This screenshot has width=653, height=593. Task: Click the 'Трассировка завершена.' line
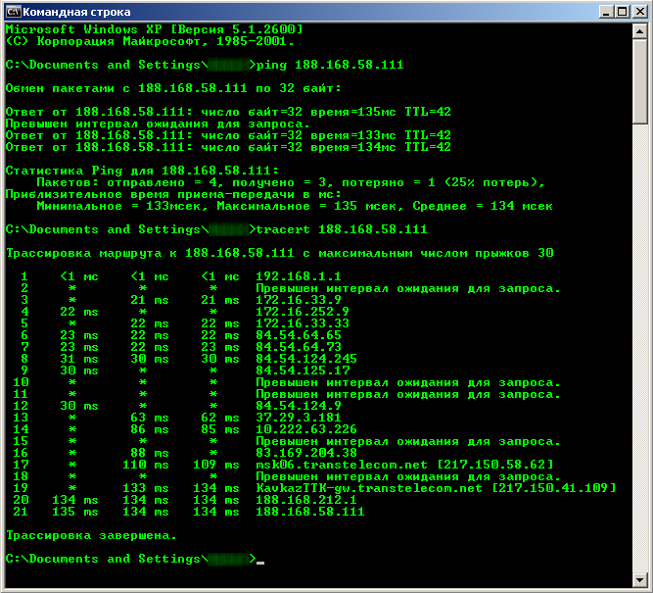click(92, 535)
